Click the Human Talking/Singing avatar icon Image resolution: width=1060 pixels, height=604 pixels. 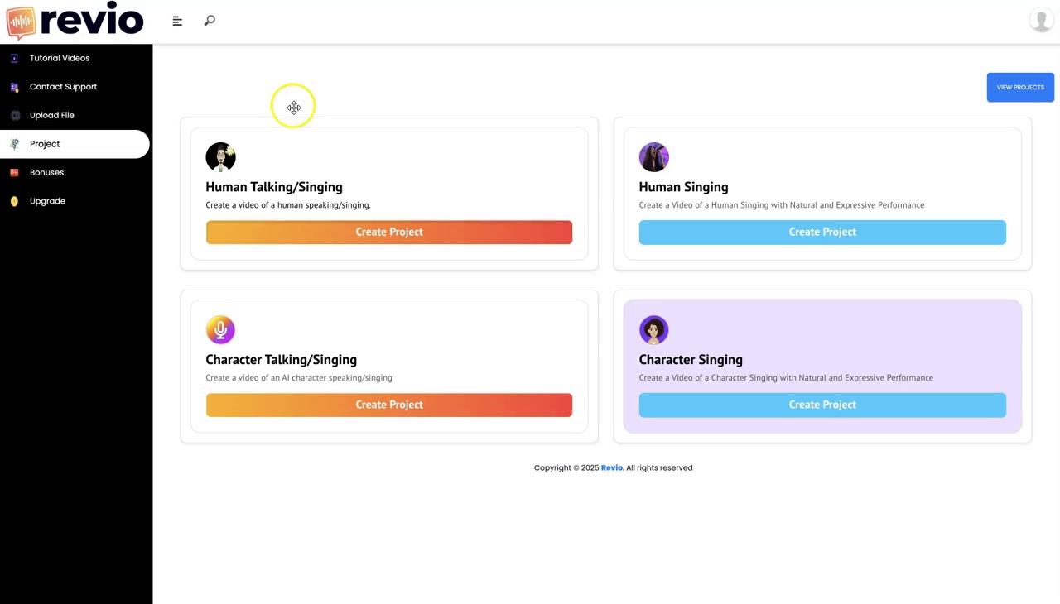(220, 157)
